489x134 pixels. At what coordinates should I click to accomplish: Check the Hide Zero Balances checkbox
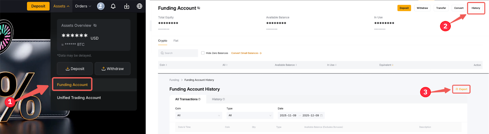click(203, 53)
